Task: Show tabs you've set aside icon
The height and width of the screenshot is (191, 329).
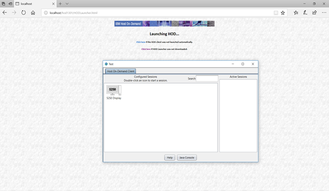Action: pos(4,4)
